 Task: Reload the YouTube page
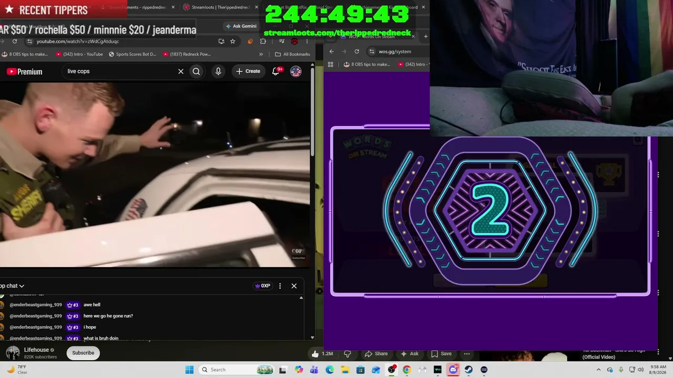click(15, 41)
